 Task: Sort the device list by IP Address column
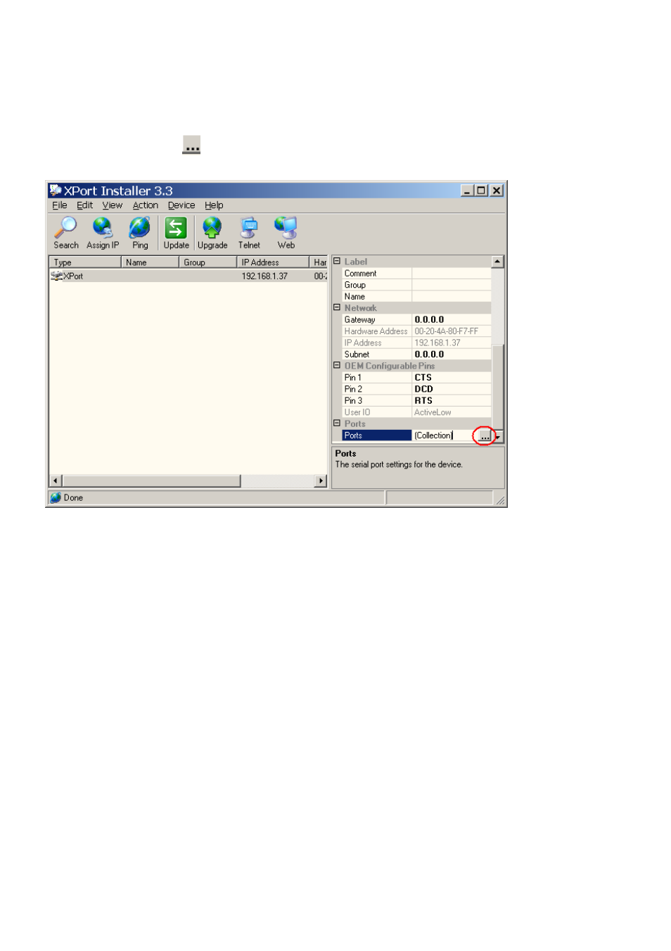273,262
